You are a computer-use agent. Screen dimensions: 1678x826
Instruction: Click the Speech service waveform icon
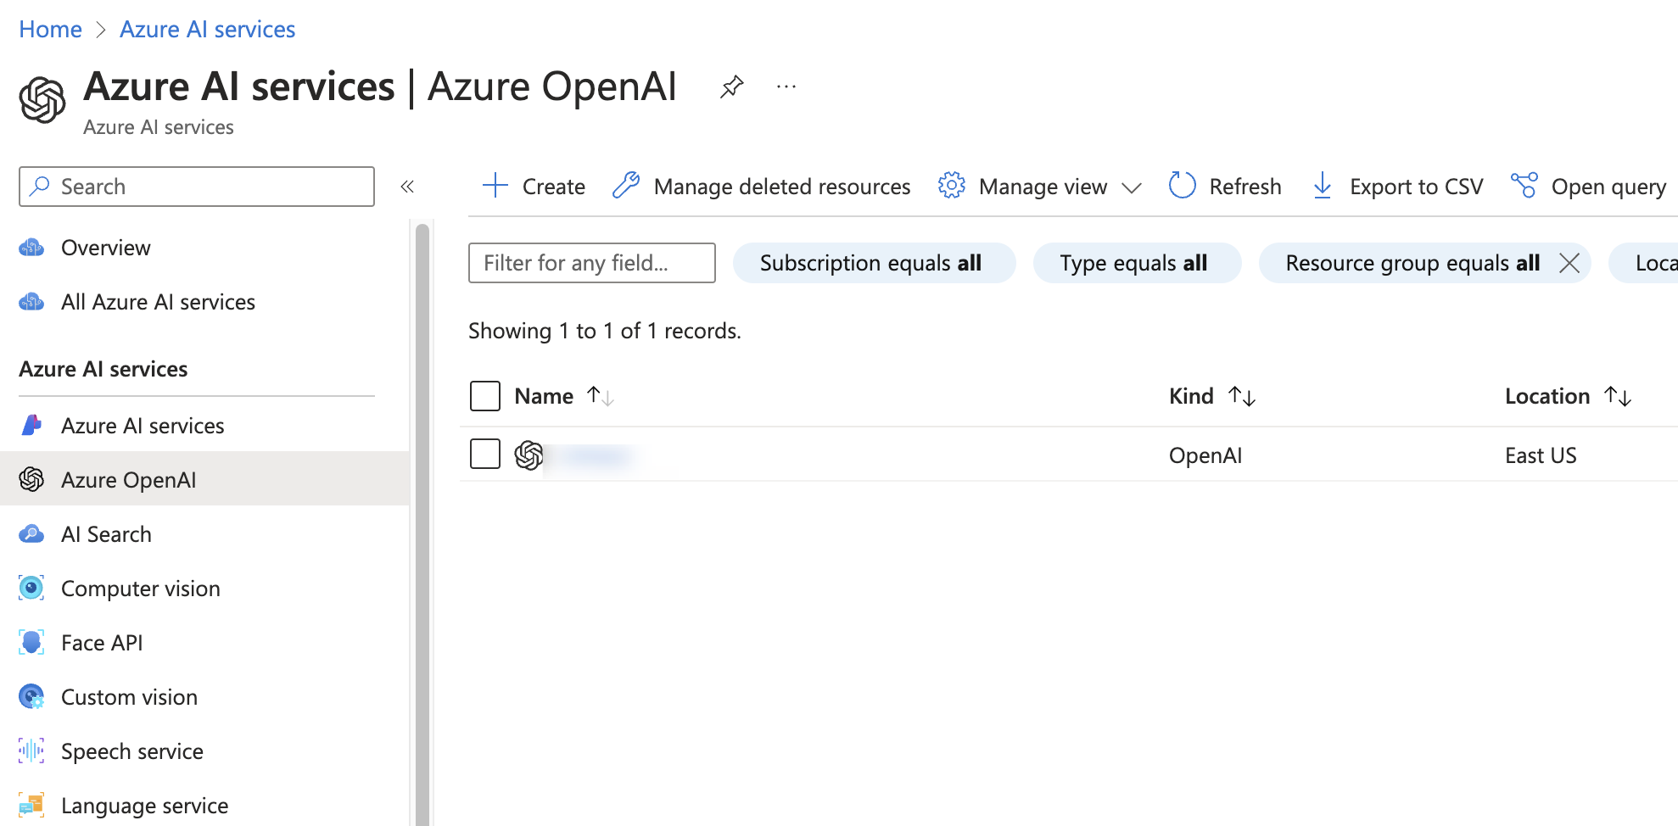pyautogui.click(x=31, y=751)
